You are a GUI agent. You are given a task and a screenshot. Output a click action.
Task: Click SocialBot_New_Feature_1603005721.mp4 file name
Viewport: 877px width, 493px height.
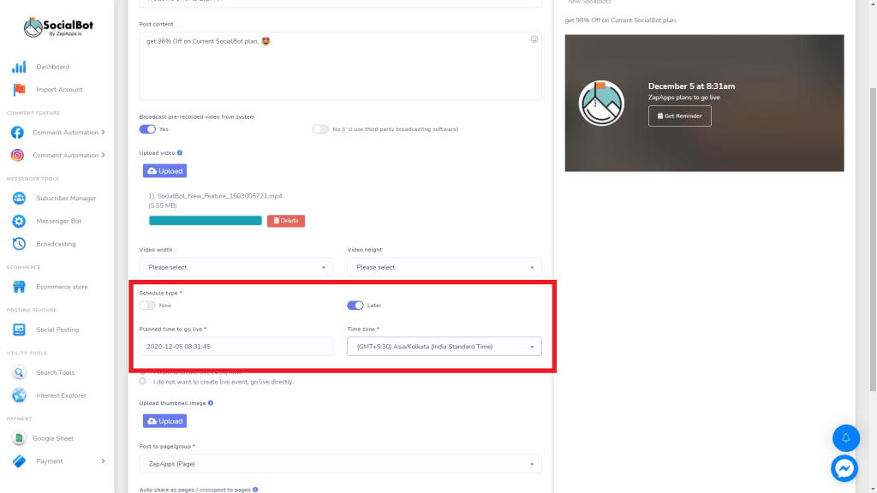[219, 196]
